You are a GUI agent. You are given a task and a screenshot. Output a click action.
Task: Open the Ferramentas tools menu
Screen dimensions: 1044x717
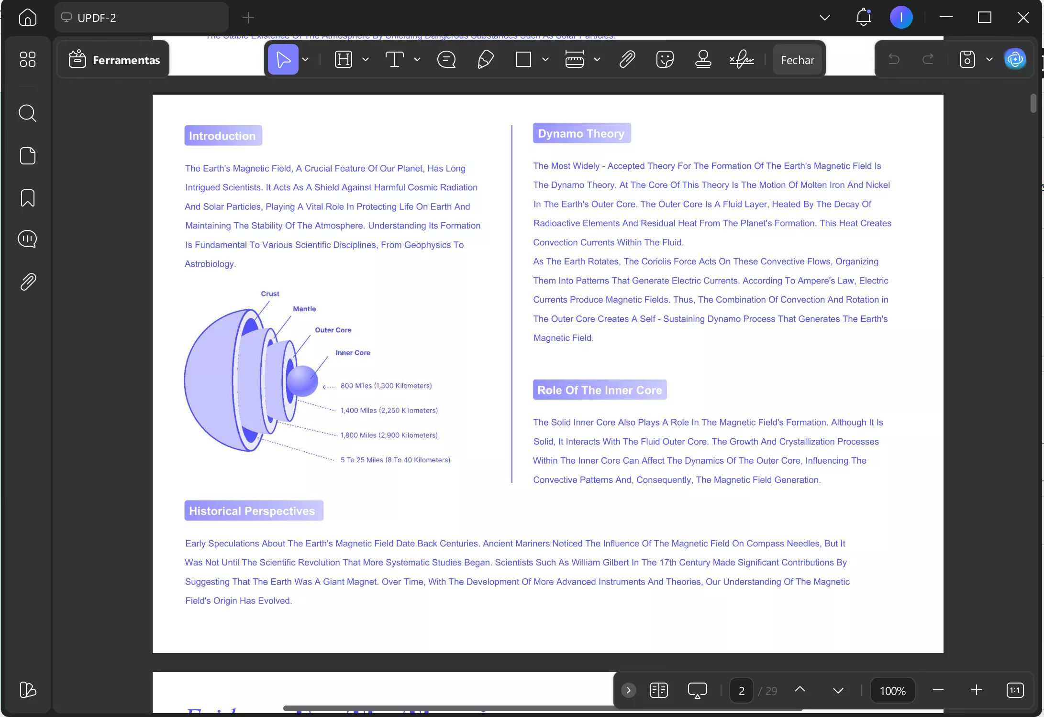(x=114, y=60)
